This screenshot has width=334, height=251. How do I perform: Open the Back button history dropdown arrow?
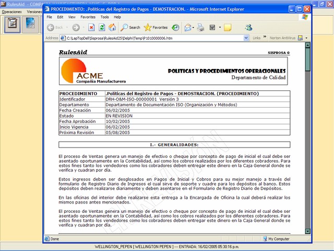coord(67,27)
